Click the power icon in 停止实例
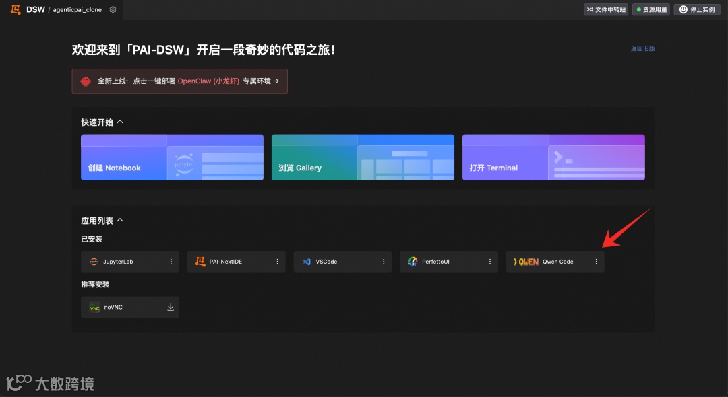The height and width of the screenshot is (397, 728). [684, 9]
